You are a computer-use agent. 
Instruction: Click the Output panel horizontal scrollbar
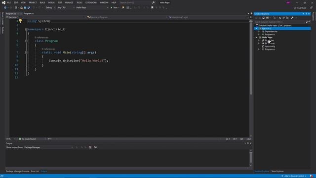click(x=127, y=168)
